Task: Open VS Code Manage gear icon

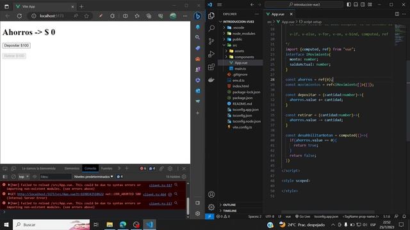Action: pos(211,207)
